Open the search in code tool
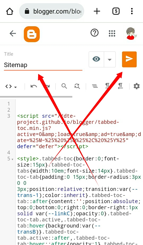Image resolution: width=143 pixels, height=245 pixels. pos(64,86)
